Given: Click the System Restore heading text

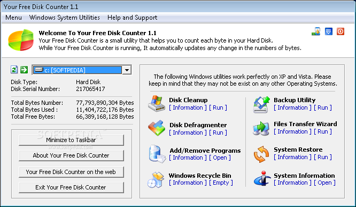Looking at the screenshot, I should (x=298, y=150).
